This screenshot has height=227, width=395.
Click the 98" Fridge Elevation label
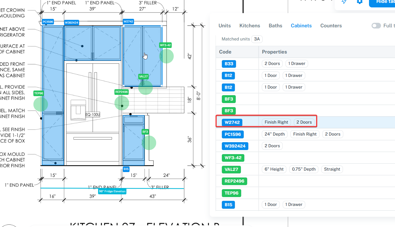click(112, 191)
